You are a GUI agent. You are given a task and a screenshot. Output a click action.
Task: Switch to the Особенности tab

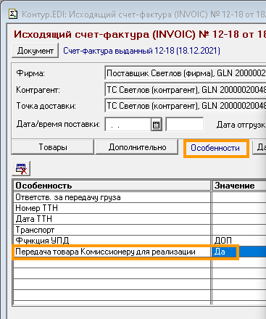tap(215, 148)
